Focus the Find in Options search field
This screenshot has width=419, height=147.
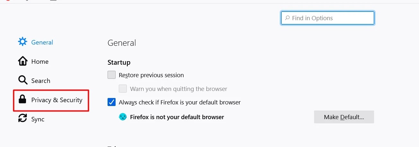click(x=331, y=18)
